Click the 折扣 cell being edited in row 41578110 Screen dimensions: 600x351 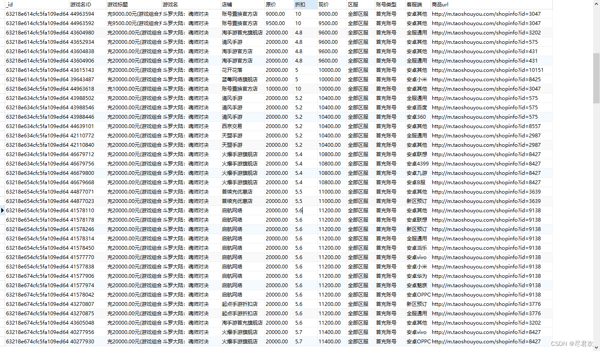[305, 210]
